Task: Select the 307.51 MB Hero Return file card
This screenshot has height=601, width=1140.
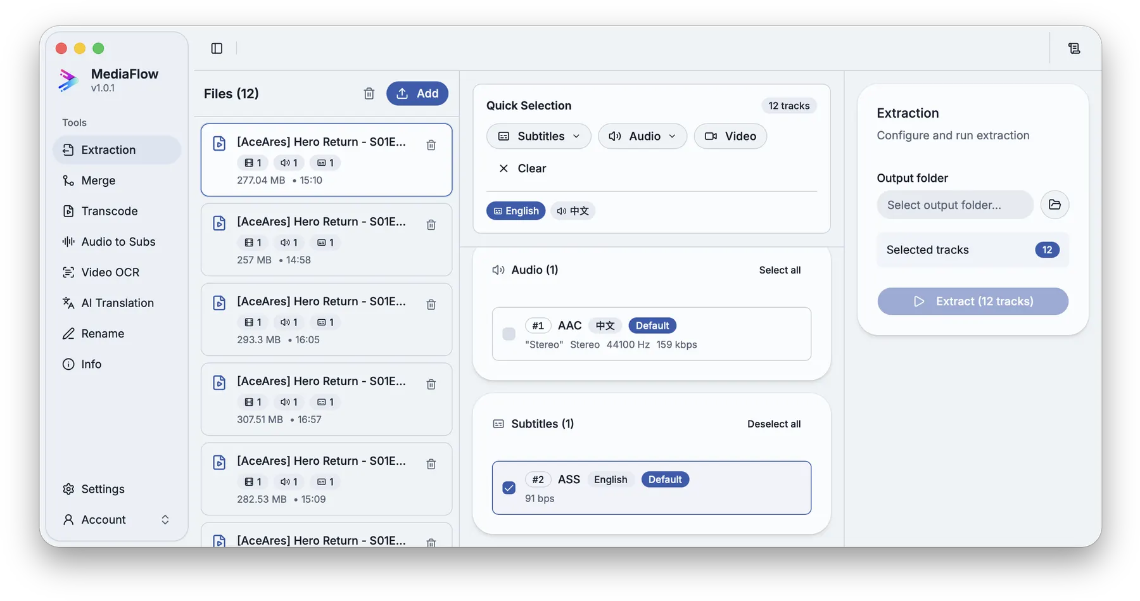Action: 326,399
